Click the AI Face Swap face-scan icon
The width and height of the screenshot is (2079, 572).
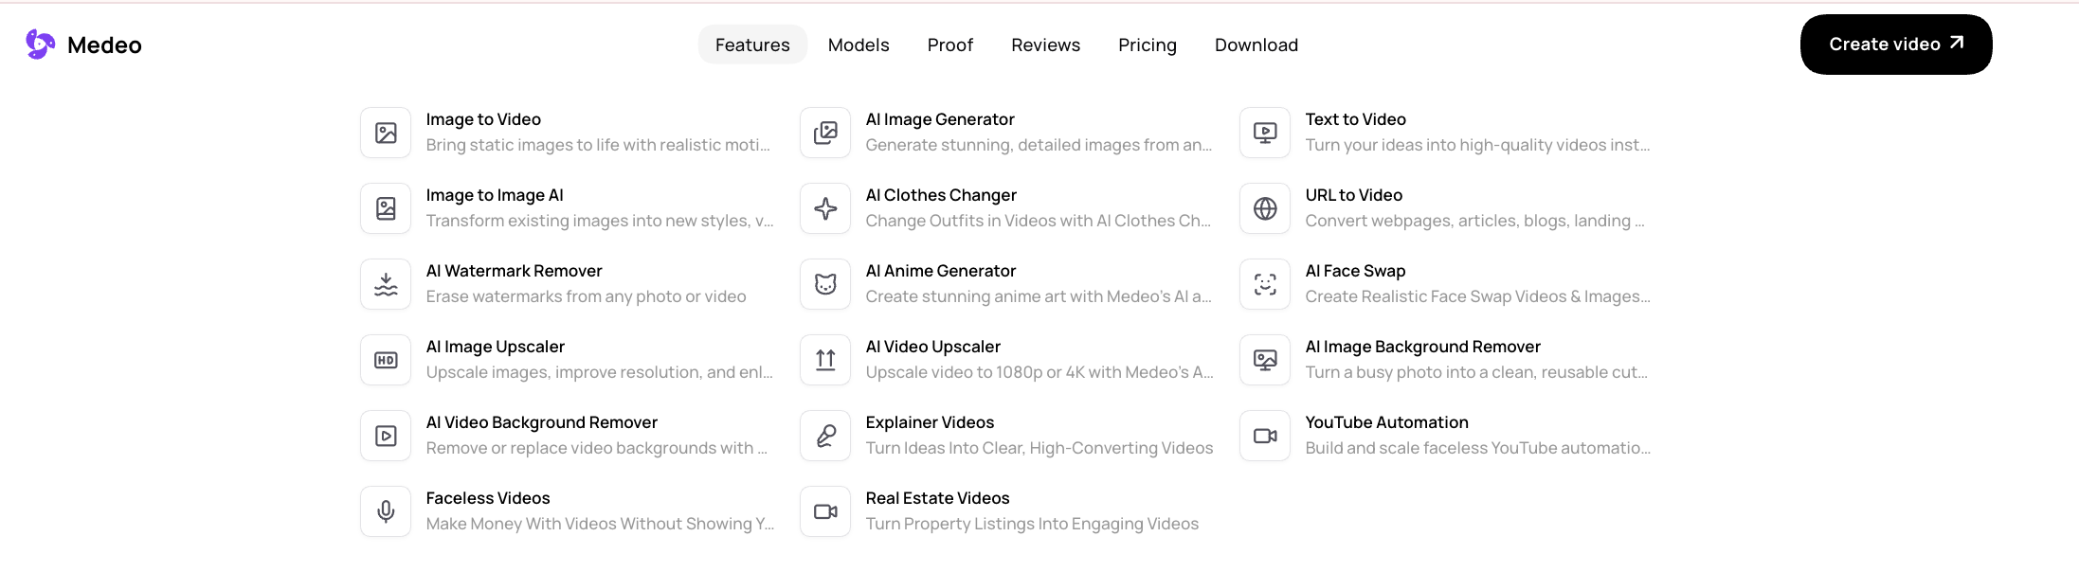point(1265,284)
